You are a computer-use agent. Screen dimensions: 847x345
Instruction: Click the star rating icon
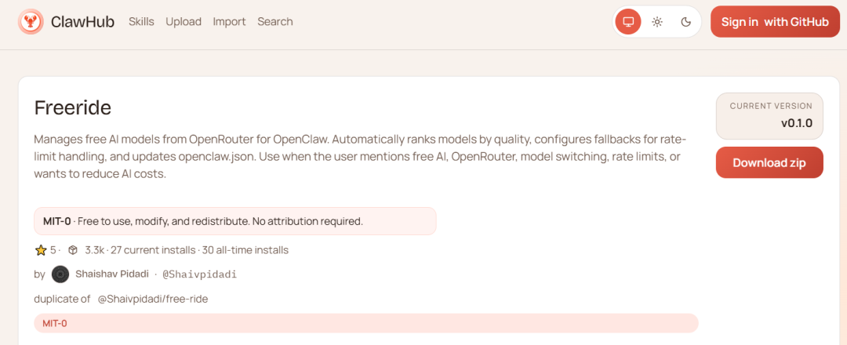pos(41,250)
